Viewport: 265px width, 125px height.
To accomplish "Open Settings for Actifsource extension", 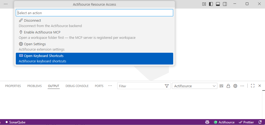I will (x=94, y=47).
